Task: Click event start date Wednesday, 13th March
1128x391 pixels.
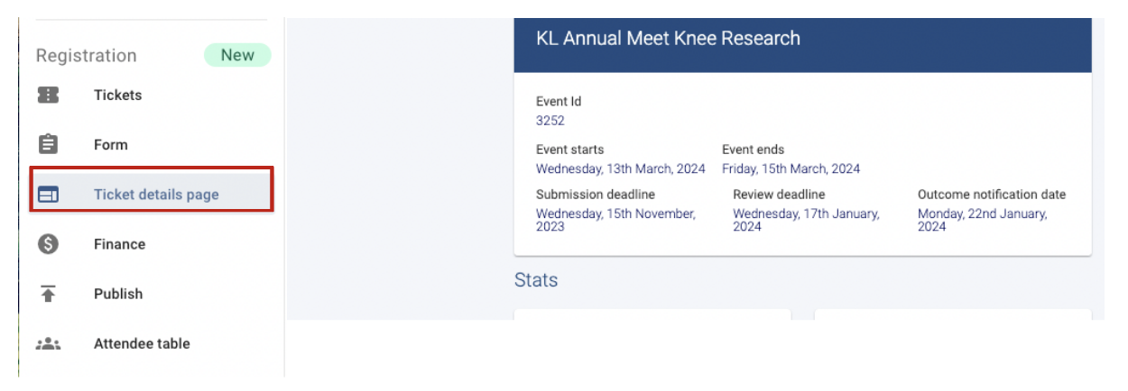Action: point(621,168)
